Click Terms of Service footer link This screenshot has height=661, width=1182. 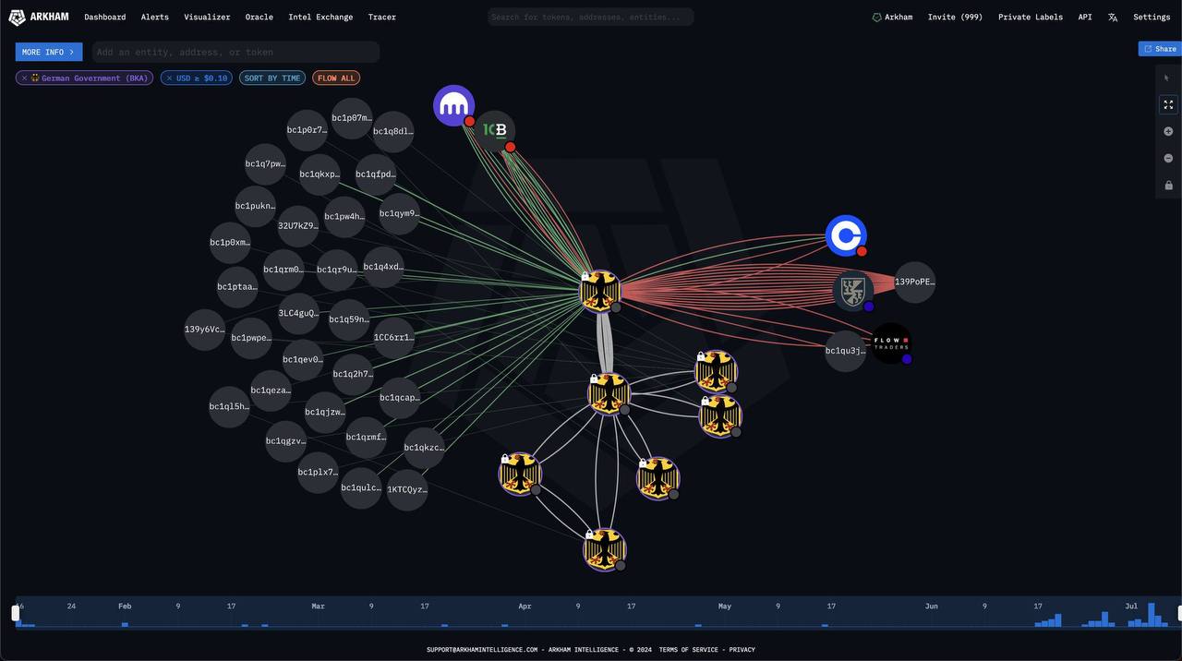688,650
